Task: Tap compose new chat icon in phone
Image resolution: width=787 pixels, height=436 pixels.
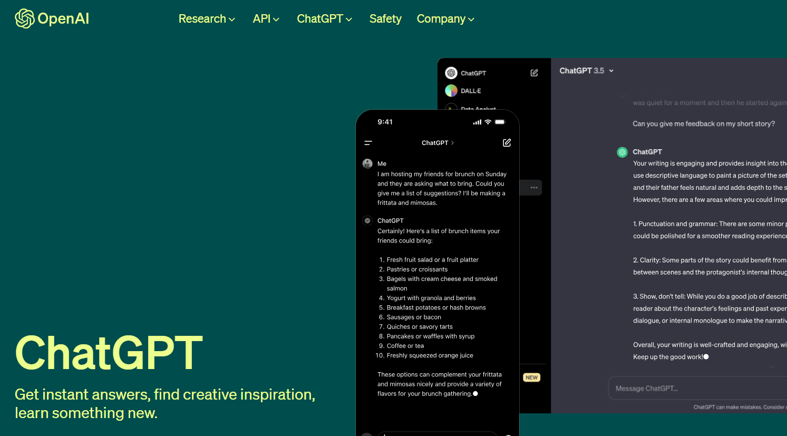Action: click(507, 143)
